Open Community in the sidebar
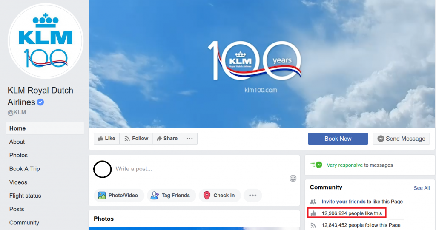The image size is (436, 230). tap(24, 223)
